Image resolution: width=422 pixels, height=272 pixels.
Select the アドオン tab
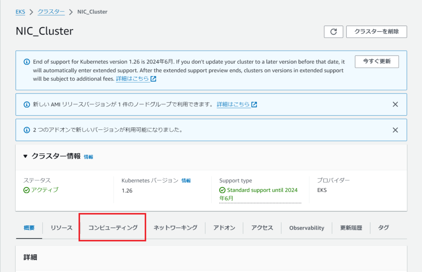pyautogui.click(x=224, y=227)
